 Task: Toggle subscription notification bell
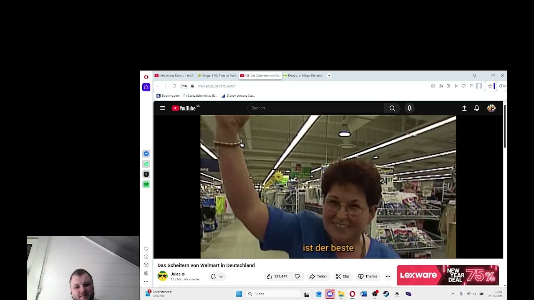[213, 276]
